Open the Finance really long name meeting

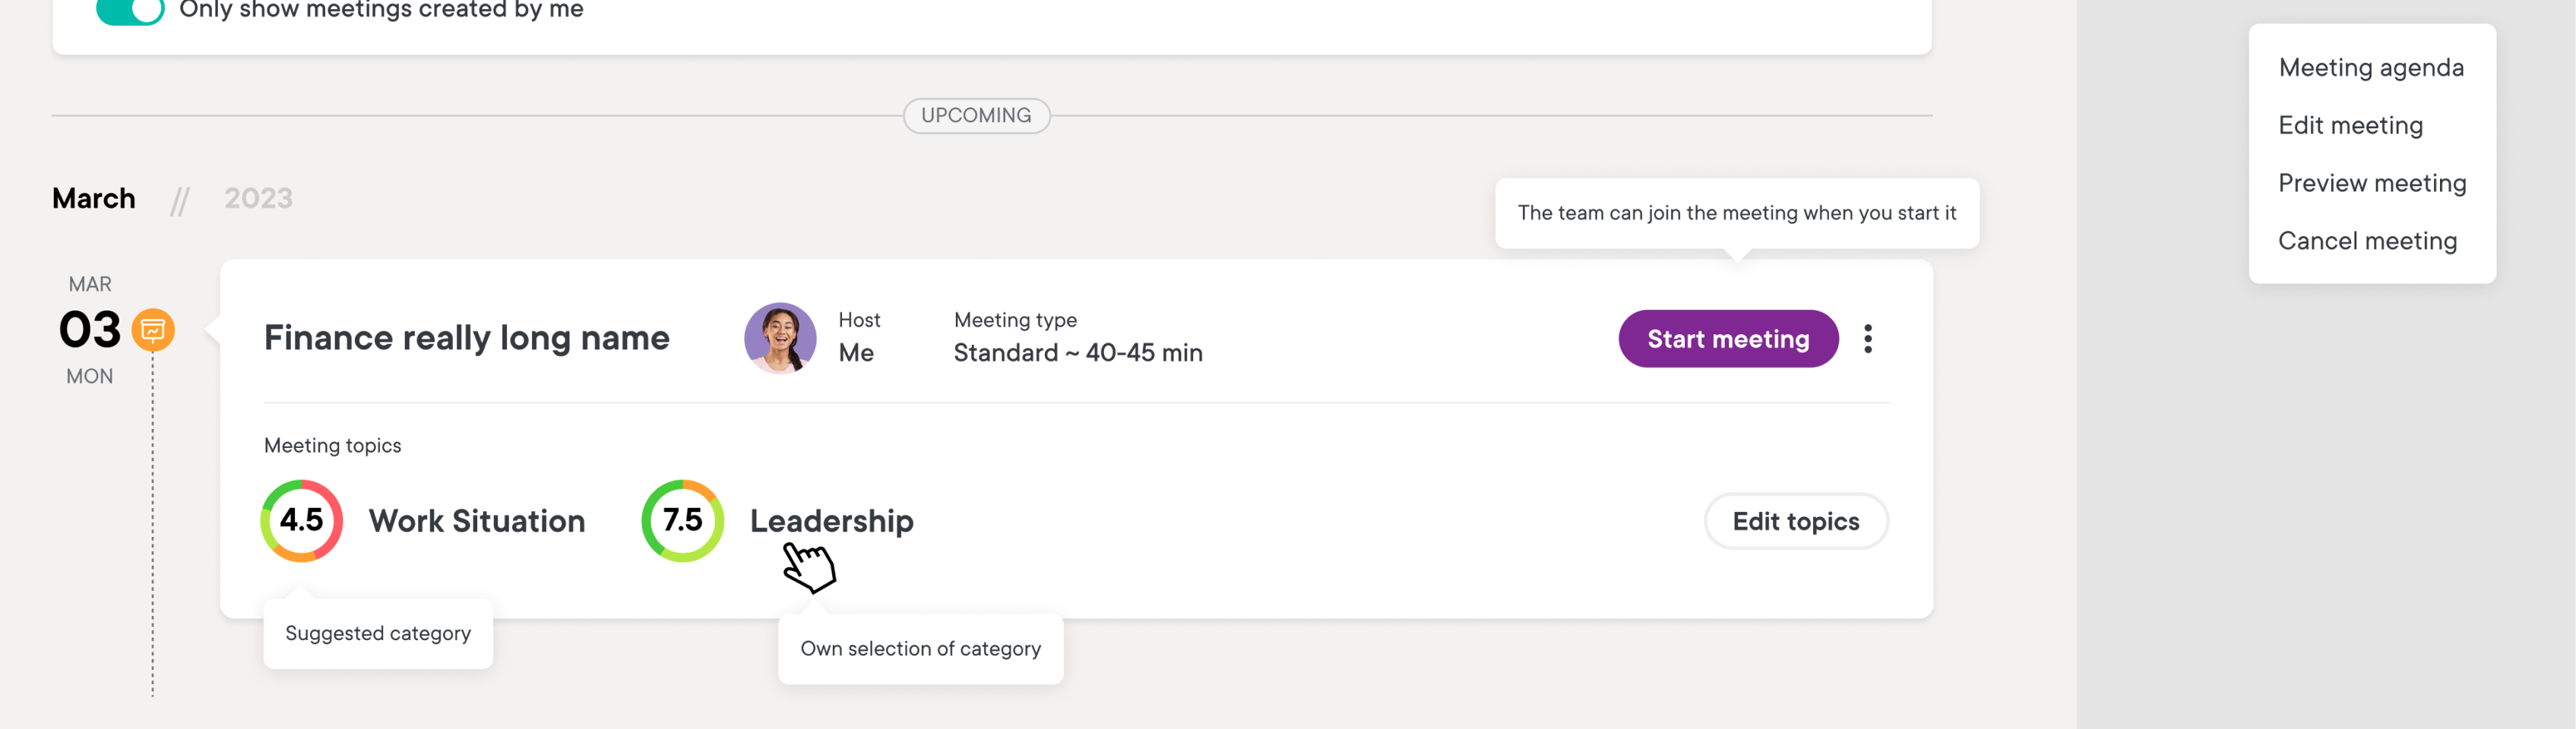[x=467, y=338]
